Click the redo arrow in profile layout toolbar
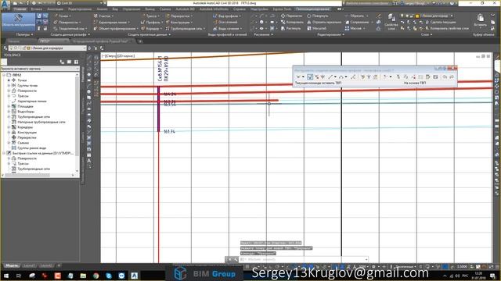Viewport: 501px width, 281px height. [x=452, y=76]
